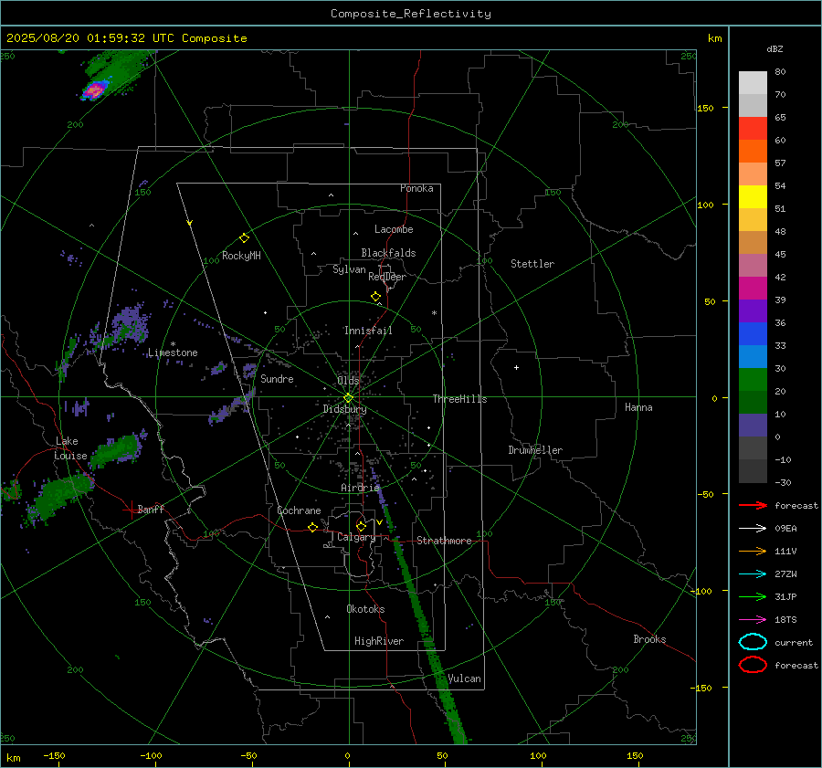Select the magenta 42 dBZ color swatch
This screenshot has width=822, height=768.
[753, 288]
